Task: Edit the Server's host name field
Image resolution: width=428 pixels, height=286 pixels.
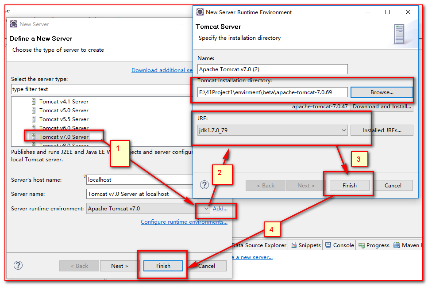Action: click(x=139, y=179)
